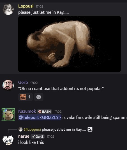Click the @Teleport <GRIZZLY> mention

tap(40, 117)
